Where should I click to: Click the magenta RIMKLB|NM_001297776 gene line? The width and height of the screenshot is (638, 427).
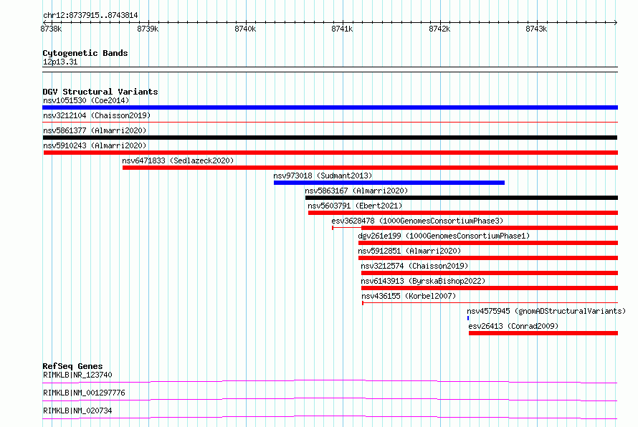330,399
